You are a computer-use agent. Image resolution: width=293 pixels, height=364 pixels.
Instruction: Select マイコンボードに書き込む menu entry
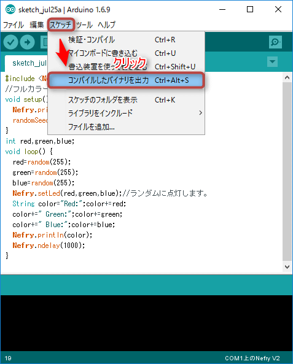pos(126,53)
